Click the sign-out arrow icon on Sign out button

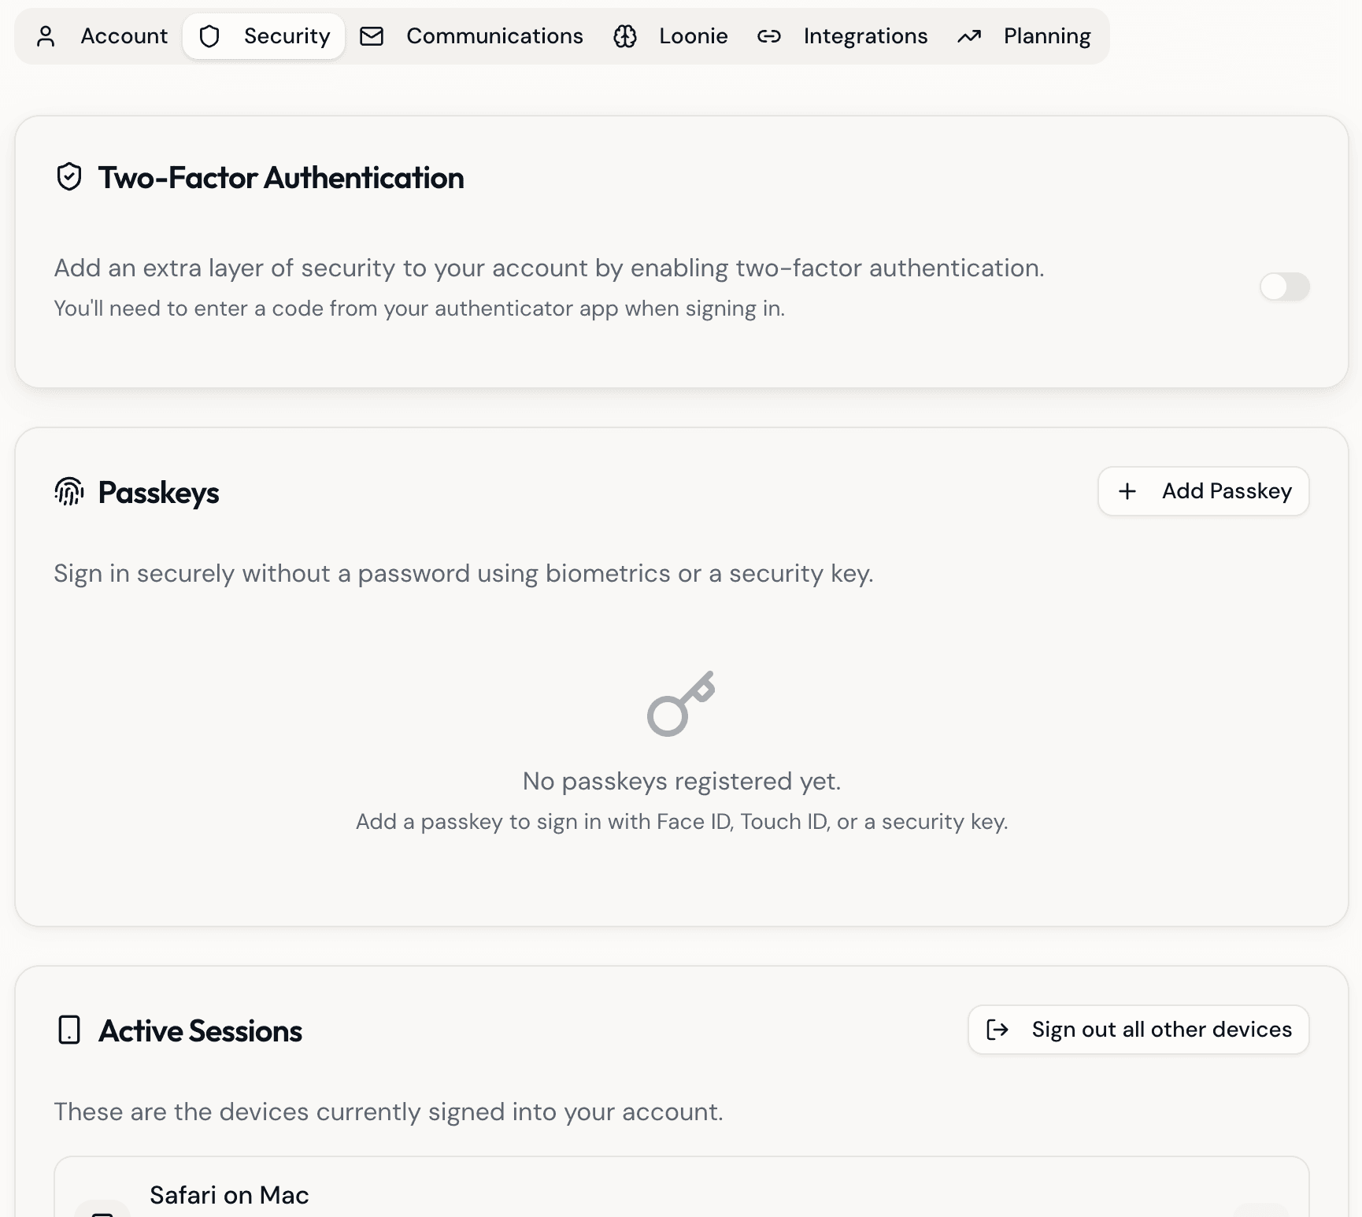(x=997, y=1029)
